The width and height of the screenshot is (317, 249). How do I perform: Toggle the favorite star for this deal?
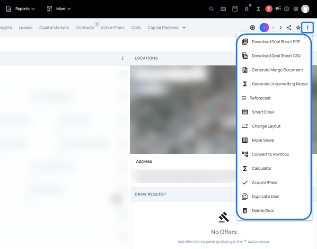[x=298, y=28]
